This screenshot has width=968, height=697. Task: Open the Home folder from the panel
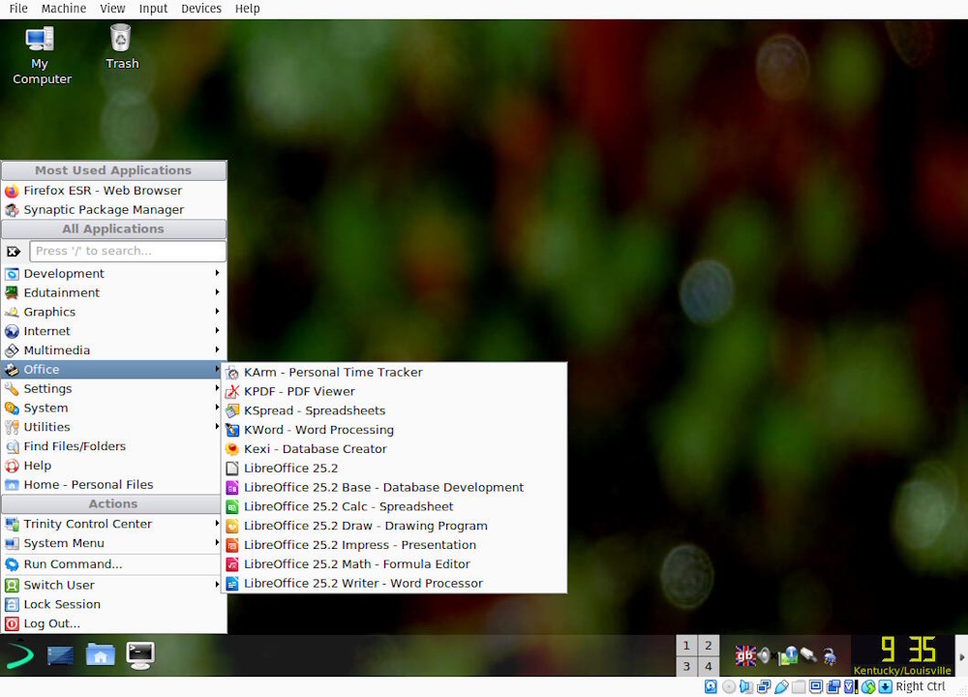(100, 654)
